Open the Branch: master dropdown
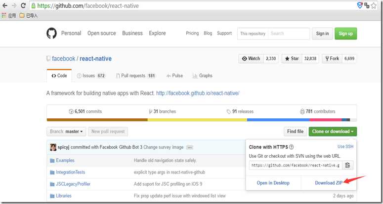Image resolution: width=383 pixels, height=204 pixels. click(x=67, y=132)
